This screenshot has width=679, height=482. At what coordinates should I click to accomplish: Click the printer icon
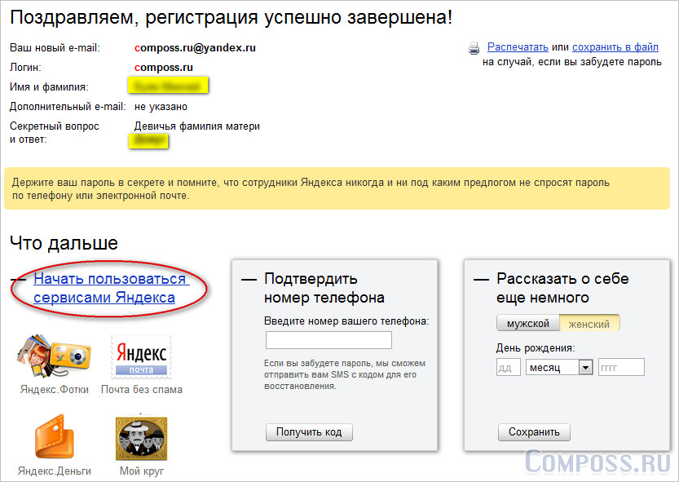[x=474, y=48]
